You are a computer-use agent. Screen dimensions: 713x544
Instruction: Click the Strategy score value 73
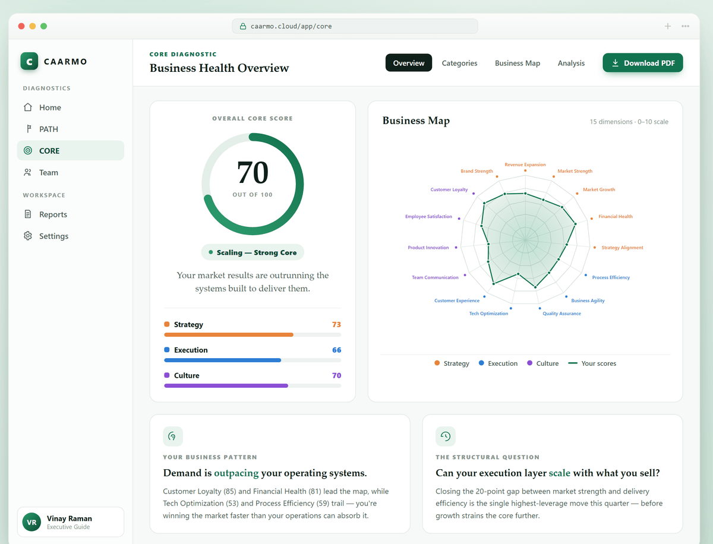click(x=336, y=325)
